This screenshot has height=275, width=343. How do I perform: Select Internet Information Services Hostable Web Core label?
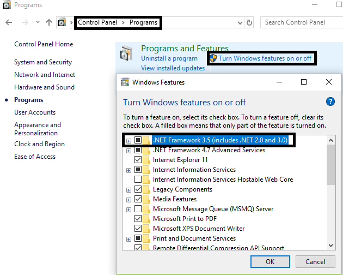click(x=223, y=180)
